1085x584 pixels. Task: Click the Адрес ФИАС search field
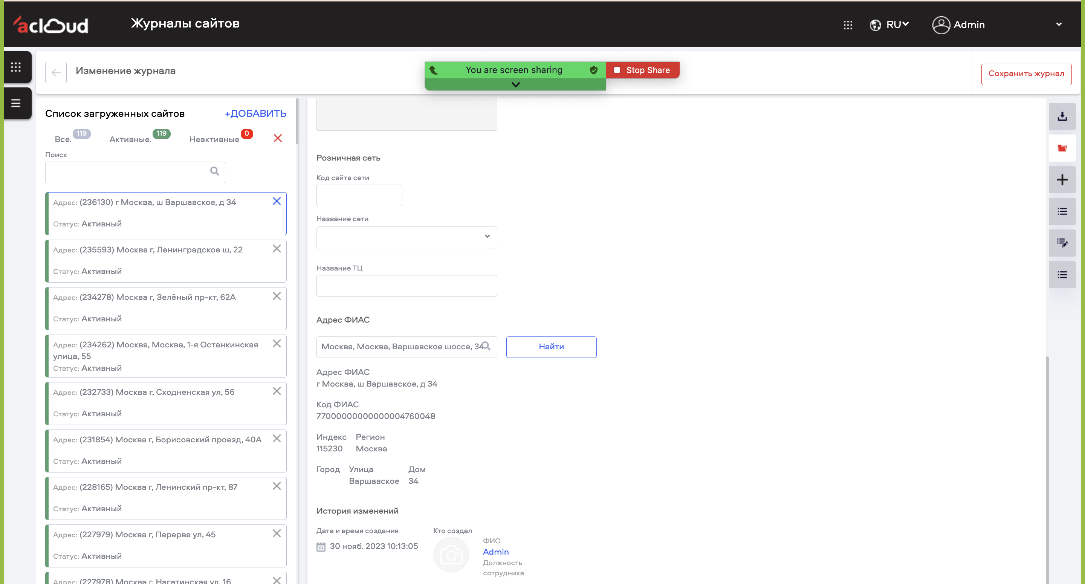(x=406, y=347)
